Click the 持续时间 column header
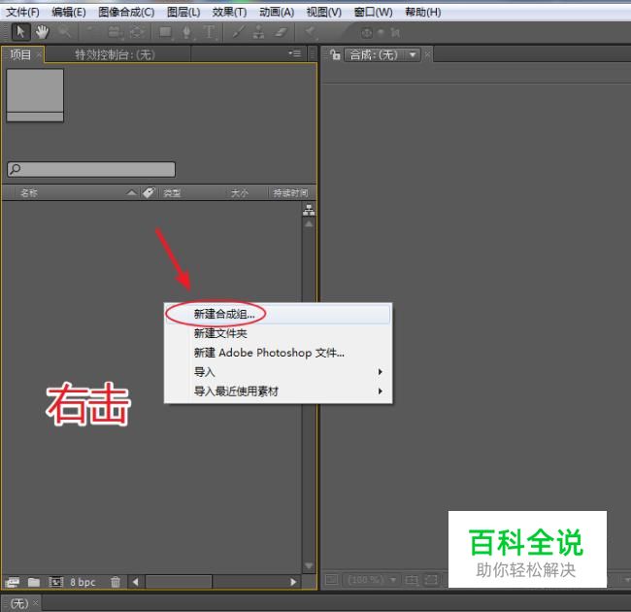 290,193
